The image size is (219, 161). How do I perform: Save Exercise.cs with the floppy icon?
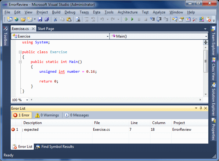point(40,19)
